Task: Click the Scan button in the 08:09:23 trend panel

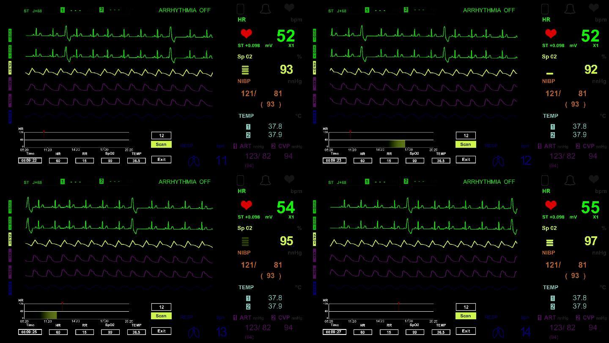Action: [x=466, y=144]
